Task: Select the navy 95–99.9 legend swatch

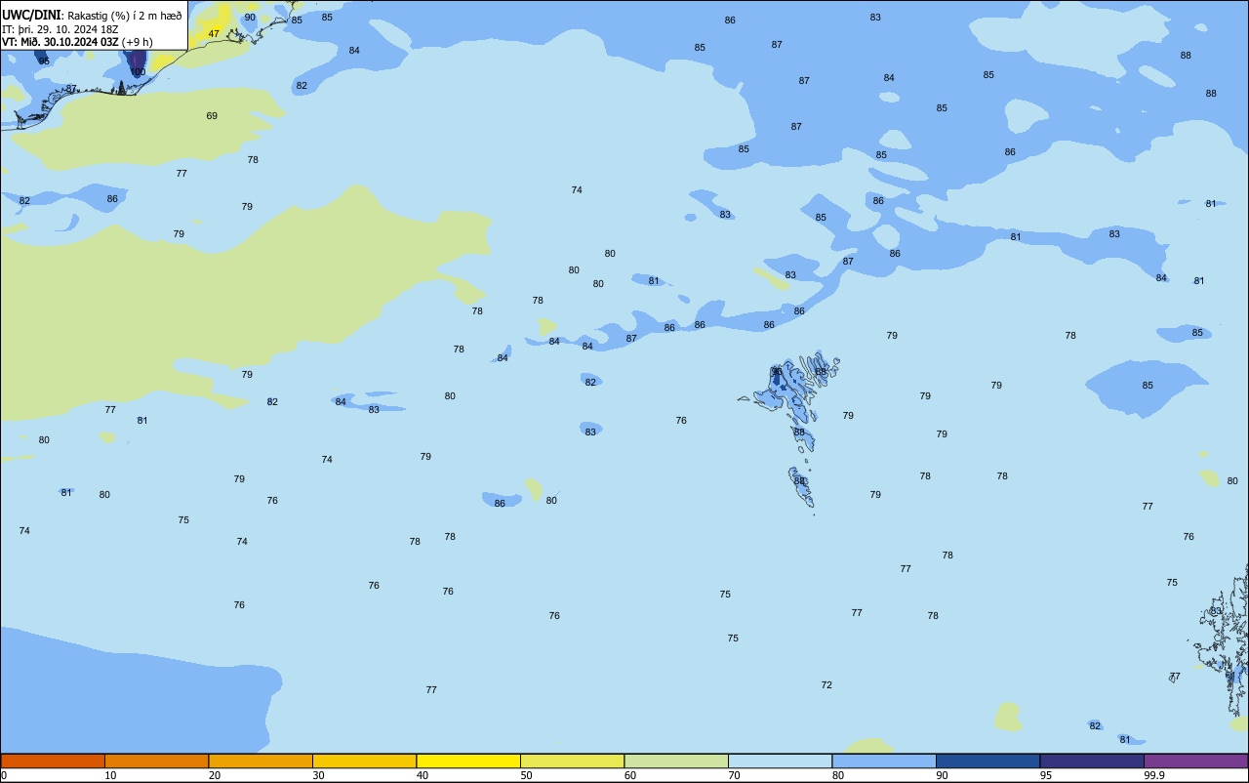Action: tap(1092, 761)
